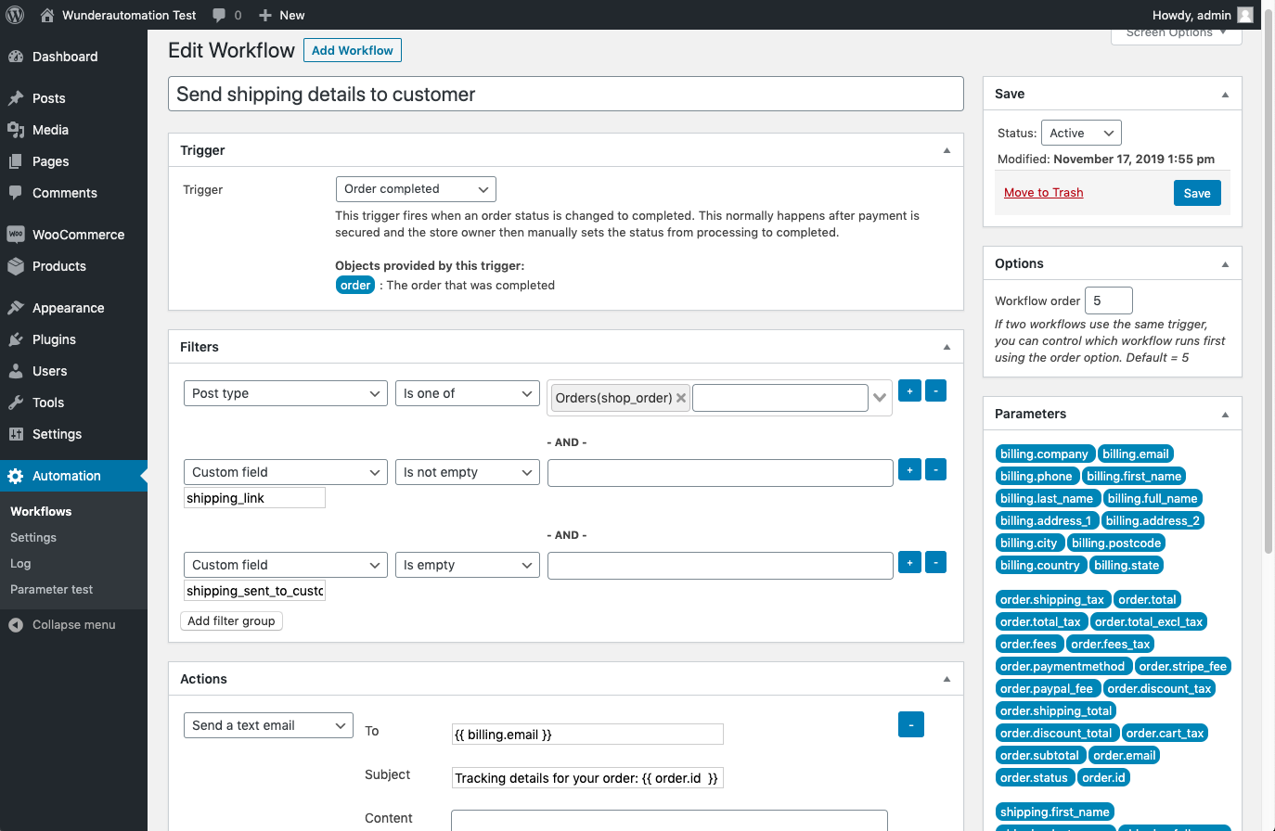This screenshot has width=1275, height=831.
Task: Remove the Orders(shop_order) tag
Action: point(681,398)
